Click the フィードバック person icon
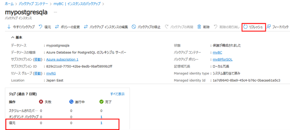The width and height of the screenshot is (290, 130). [269, 27]
